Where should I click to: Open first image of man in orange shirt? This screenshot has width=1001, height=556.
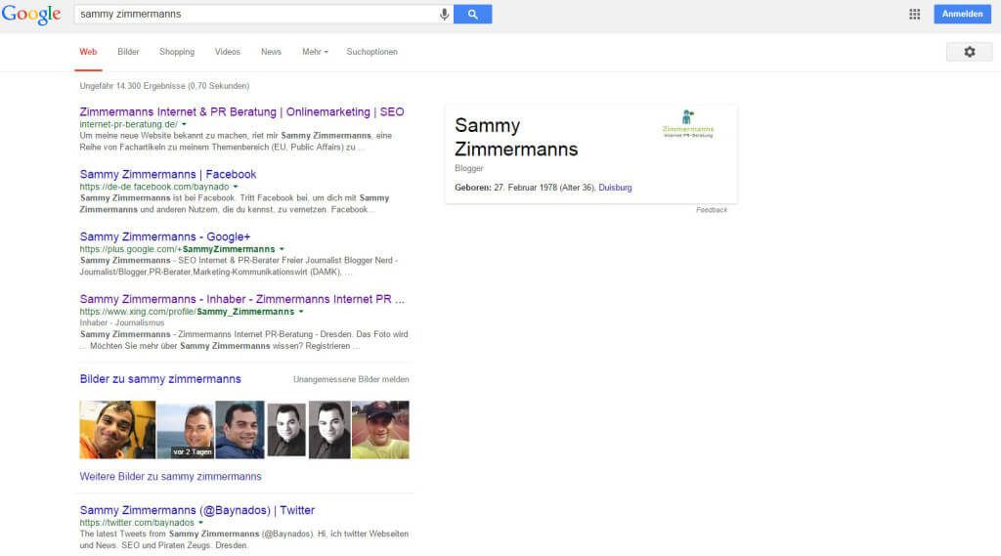click(117, 430)
